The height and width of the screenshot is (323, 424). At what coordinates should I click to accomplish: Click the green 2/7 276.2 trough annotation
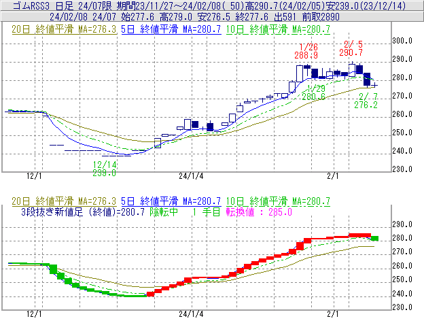pos(366,101)
